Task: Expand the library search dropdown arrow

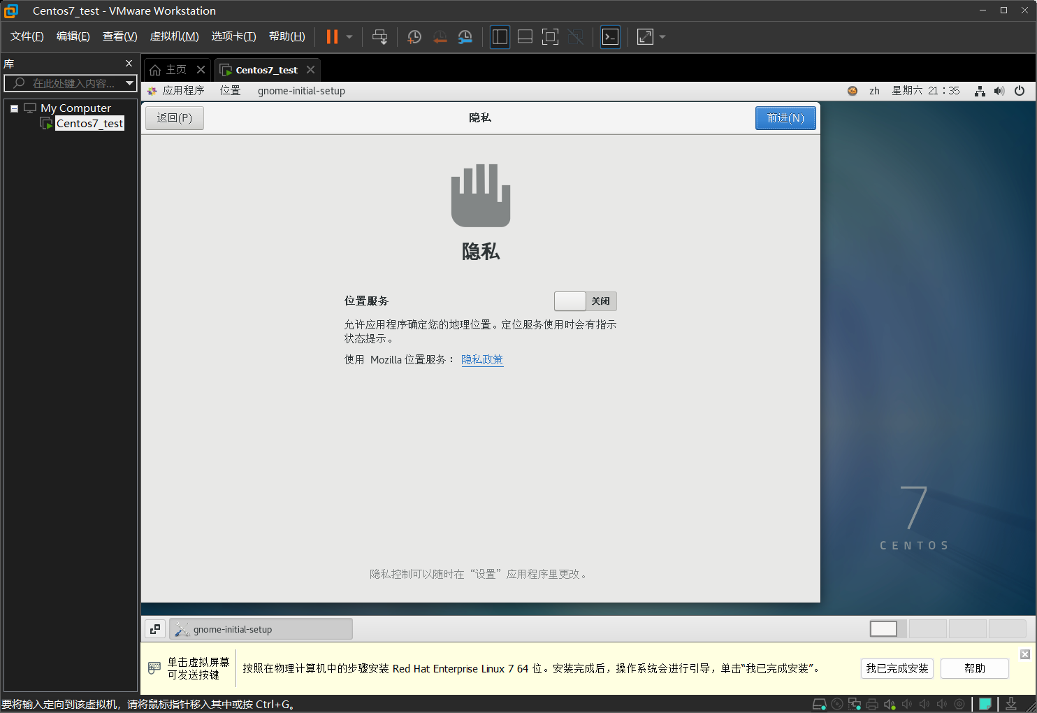Action: coord(129,83)
